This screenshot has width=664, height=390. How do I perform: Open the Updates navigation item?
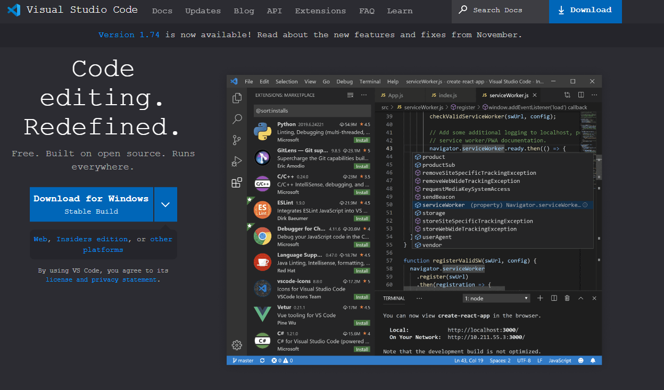[x=203, y=11]
